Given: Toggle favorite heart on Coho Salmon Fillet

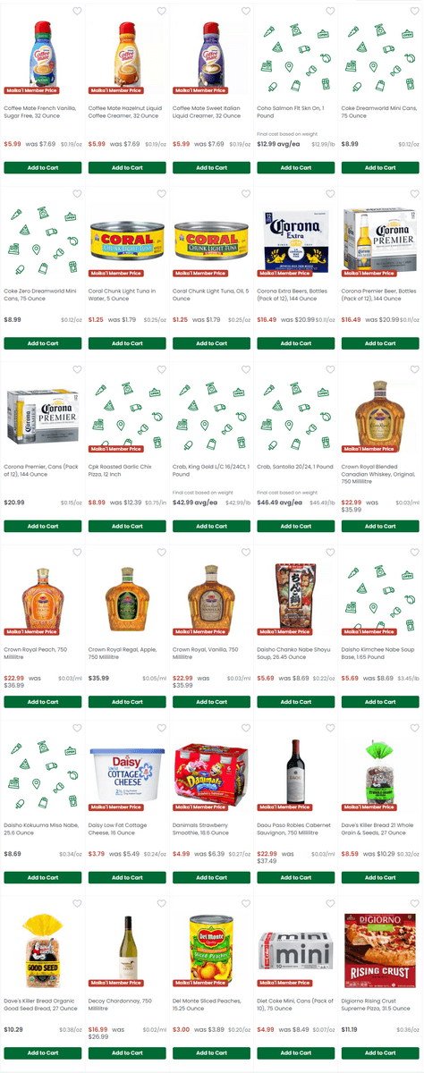Looking at the screenshot, I should [329, 12].
